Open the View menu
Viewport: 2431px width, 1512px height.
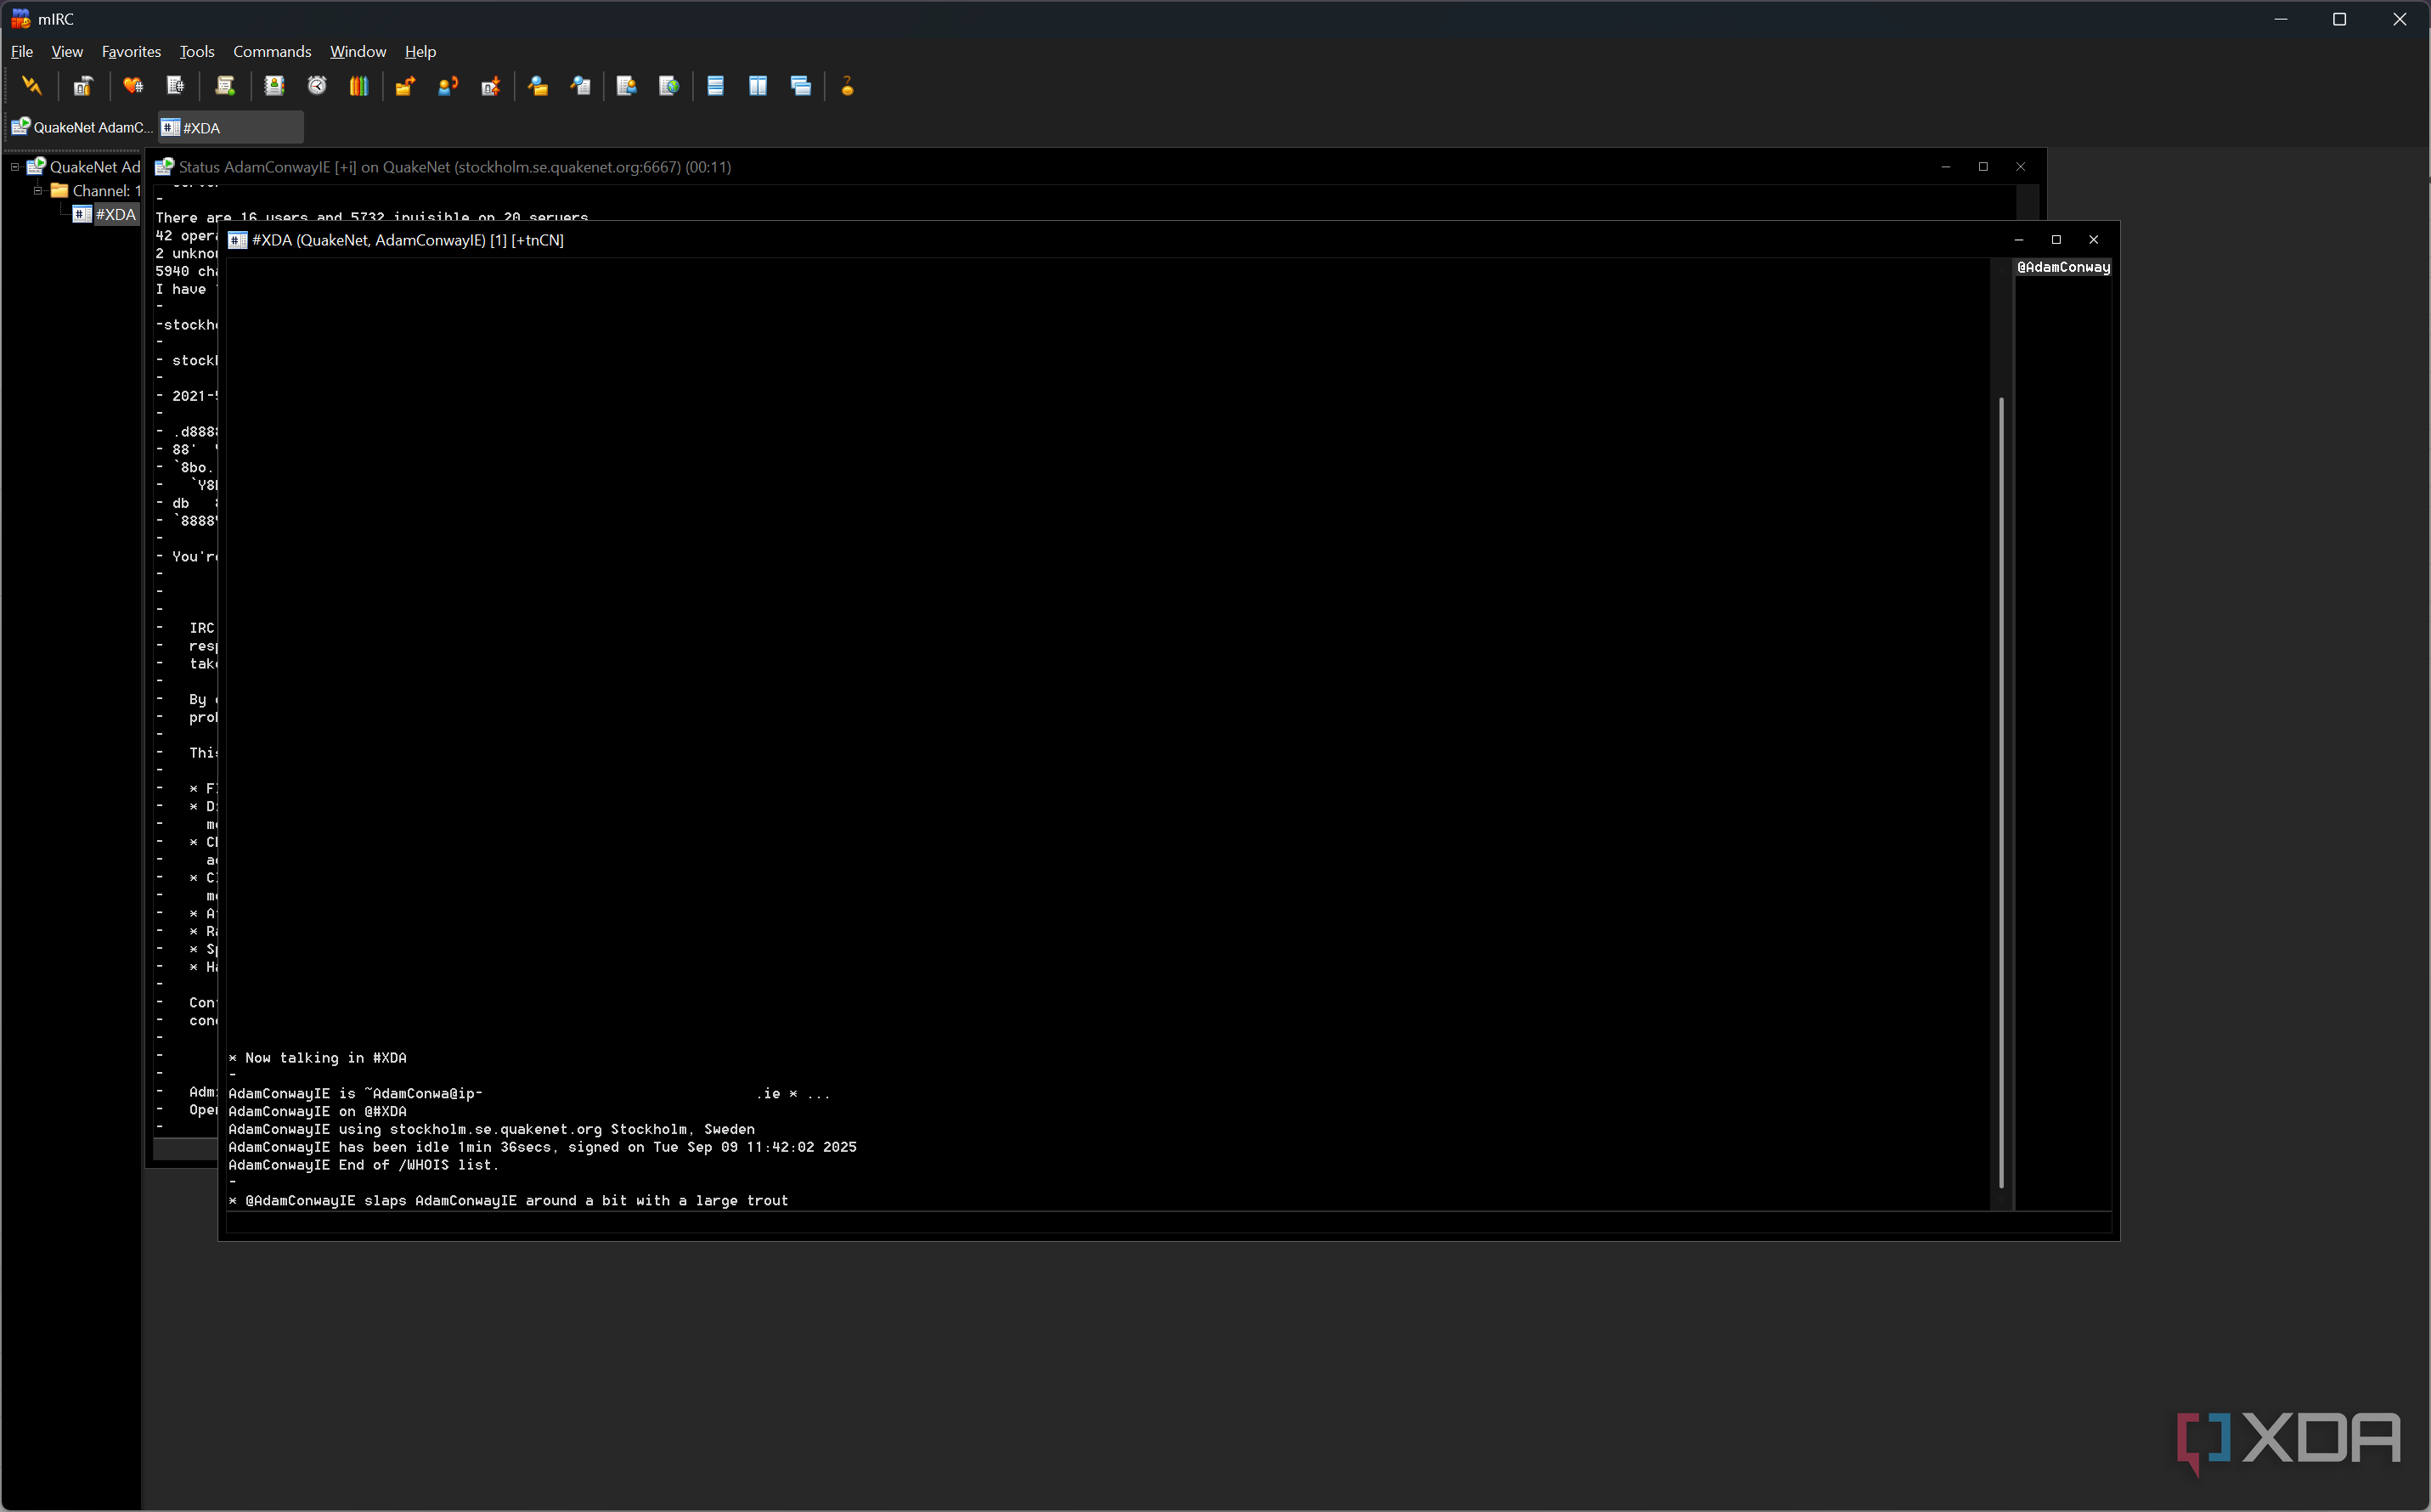(x=67, y=52)
